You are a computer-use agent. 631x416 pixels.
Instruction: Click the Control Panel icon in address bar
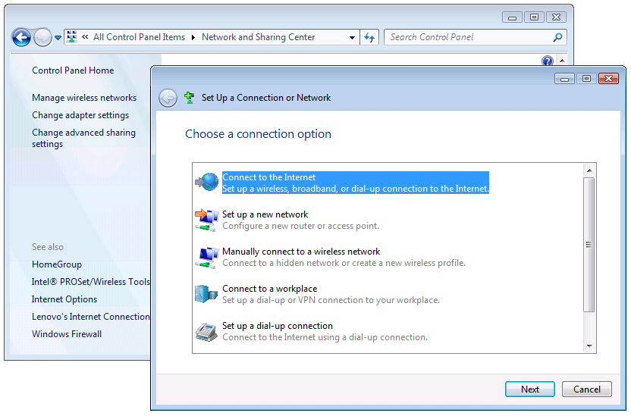(x=71, y=37)
